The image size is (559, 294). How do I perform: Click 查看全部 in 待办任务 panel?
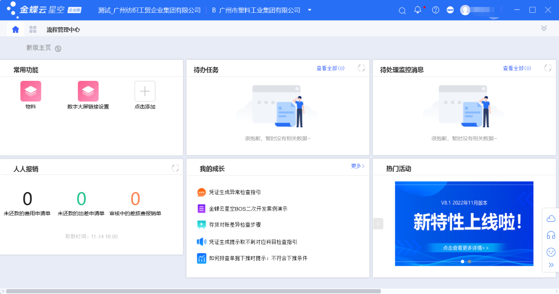click(x=330, y=68)
